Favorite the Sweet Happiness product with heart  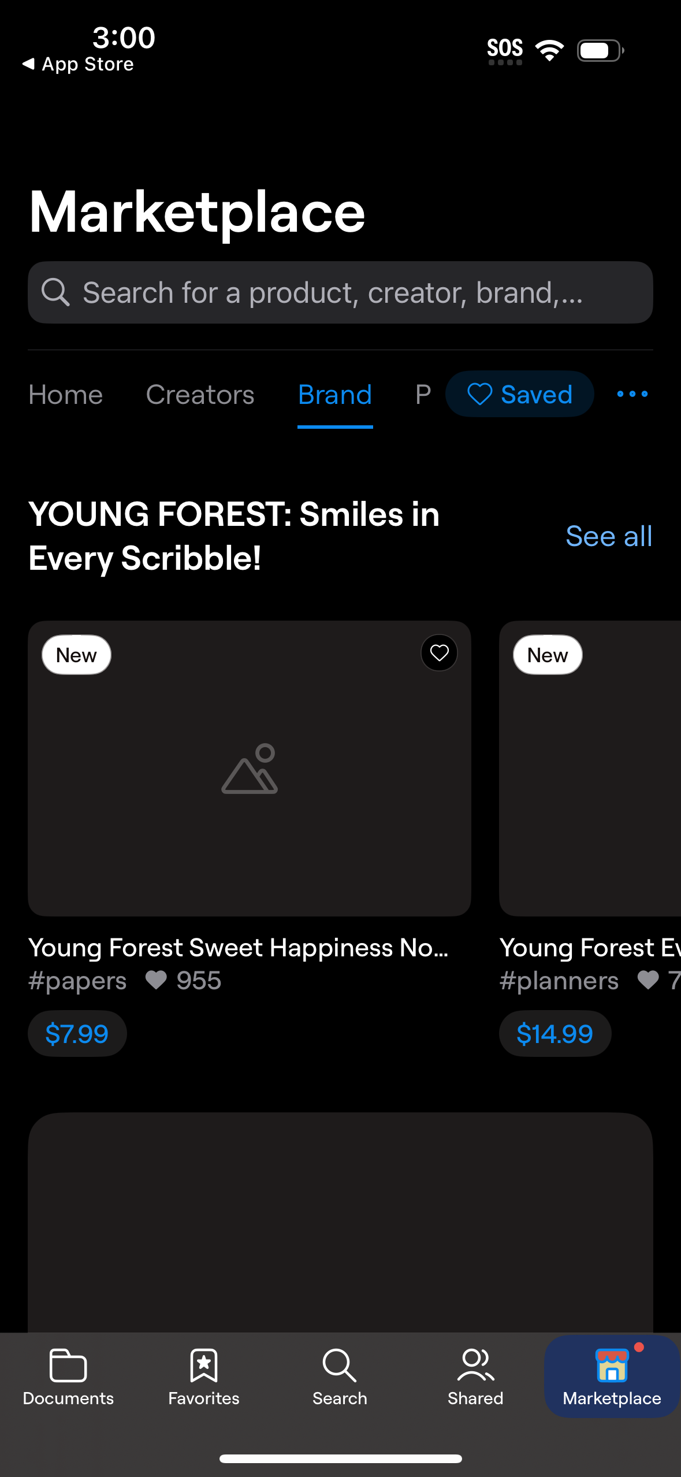[439, 653]
